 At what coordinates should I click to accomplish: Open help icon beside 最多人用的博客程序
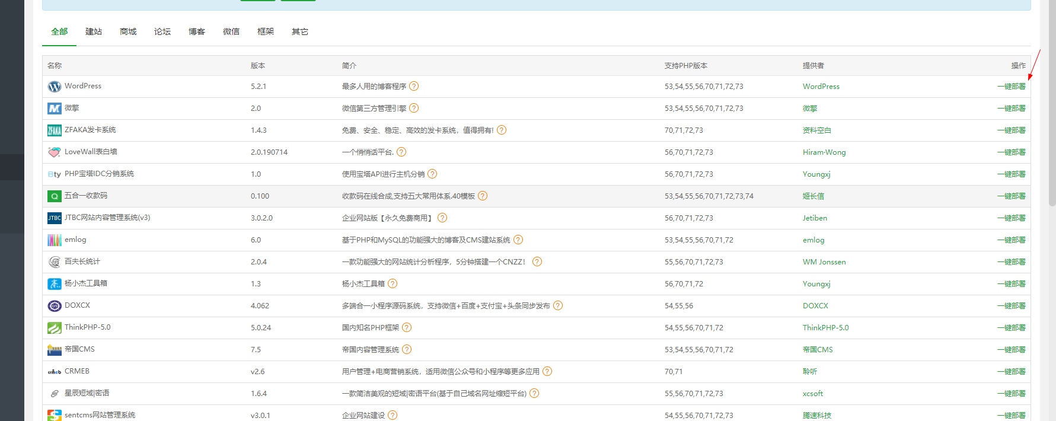click(414, 87)
